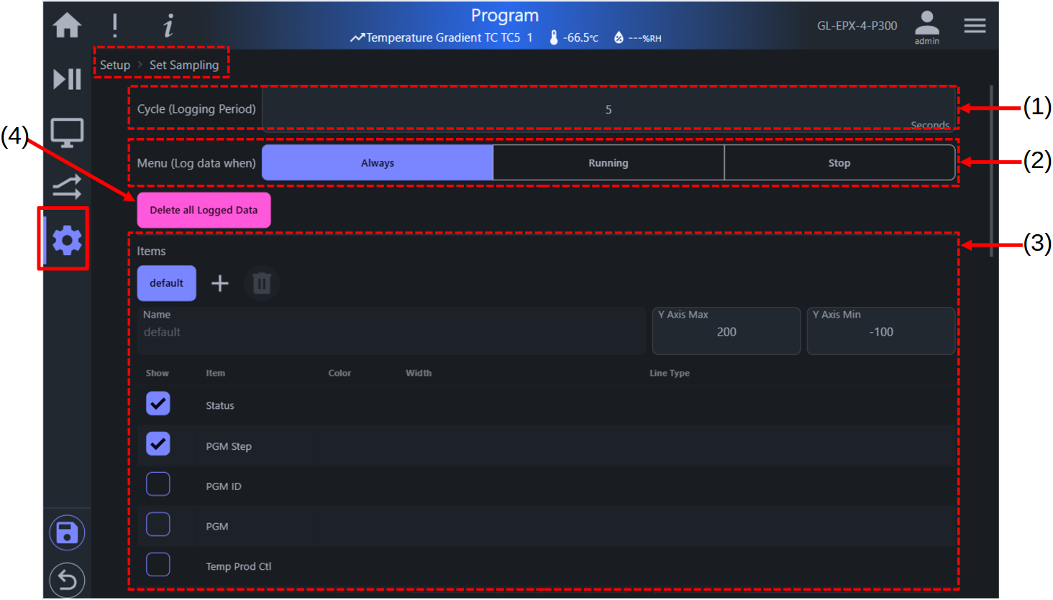The image size is (1053, 600).
Task: Click the Width column header
Action: click(x=419, y=373)
